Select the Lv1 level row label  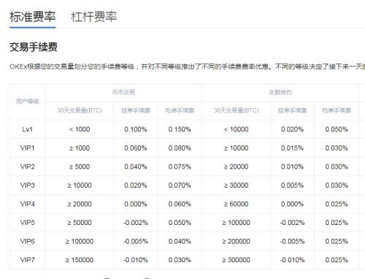27,129
